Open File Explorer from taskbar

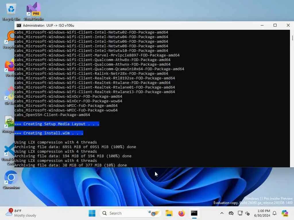click(x=169, y=213)
